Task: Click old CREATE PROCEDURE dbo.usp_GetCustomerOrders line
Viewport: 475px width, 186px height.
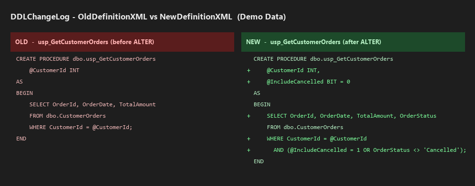Action: [86, 59]
